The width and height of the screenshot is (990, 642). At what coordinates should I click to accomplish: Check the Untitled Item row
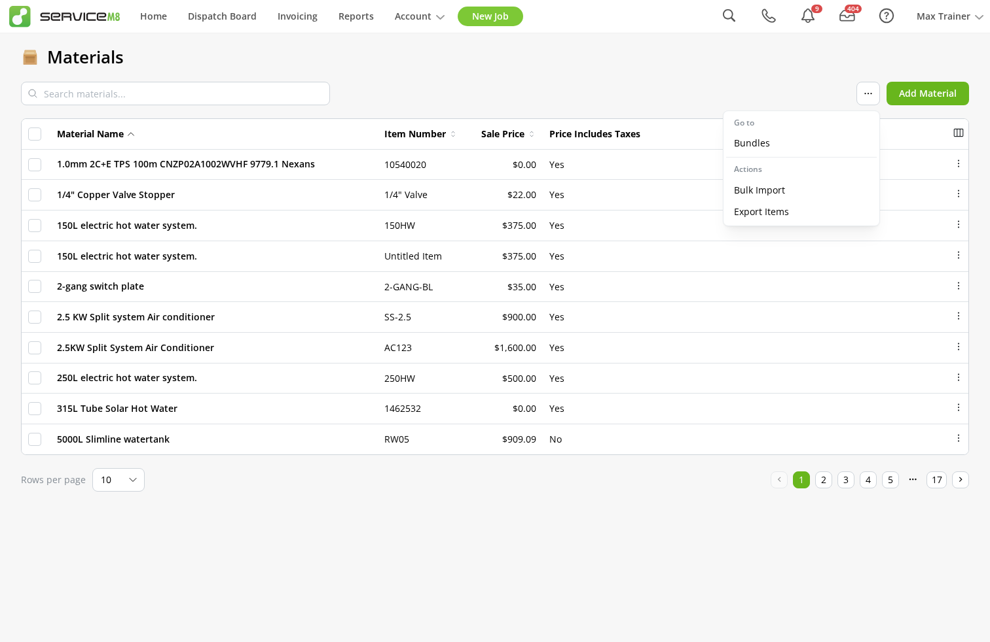[35, 256]
